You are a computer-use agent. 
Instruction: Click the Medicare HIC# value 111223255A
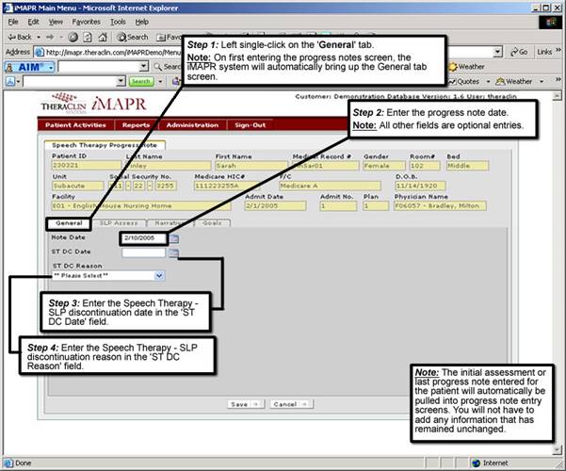tap(227, 186)
